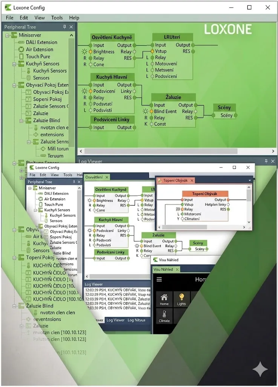The height and width of the screenshot is (387, 278).
Task: Open Home tile in the Visu Náhled preview
Action: pyautogui.click(x=164, y=299)
